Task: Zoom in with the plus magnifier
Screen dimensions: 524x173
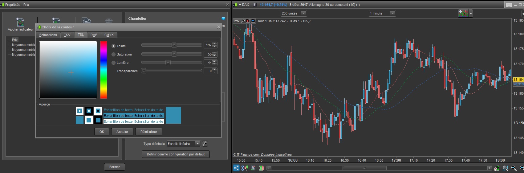Action: tap(522, 168)
